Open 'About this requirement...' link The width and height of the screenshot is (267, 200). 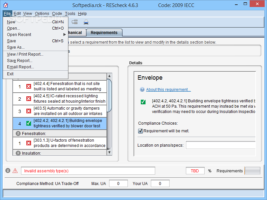[x=169, y=90]
